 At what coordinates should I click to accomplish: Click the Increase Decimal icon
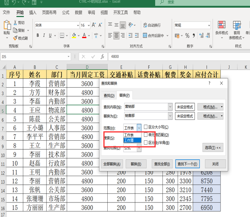point(201,35)
